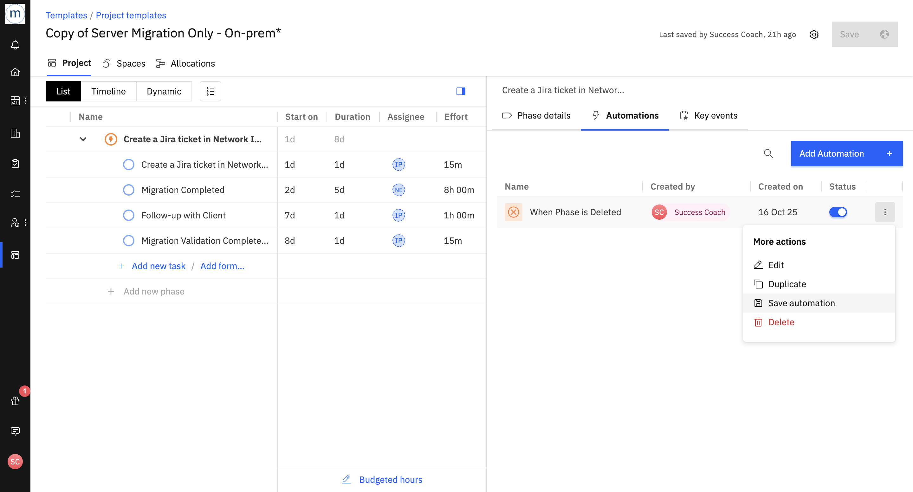This screenshot has width=913, height=492.
Task: Click the outline list view icon
Action: [210, 91]
